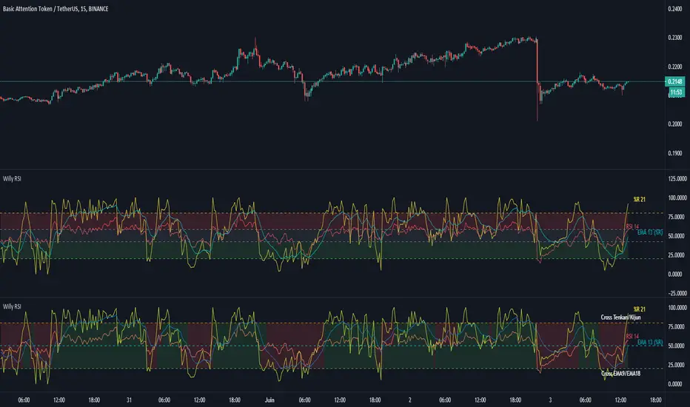Click the last 18:00 time axis label
This screenshot has height=407, width=690.
tap(656, 400)
